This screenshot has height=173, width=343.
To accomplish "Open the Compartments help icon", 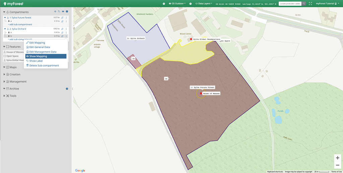I will 67,12.
